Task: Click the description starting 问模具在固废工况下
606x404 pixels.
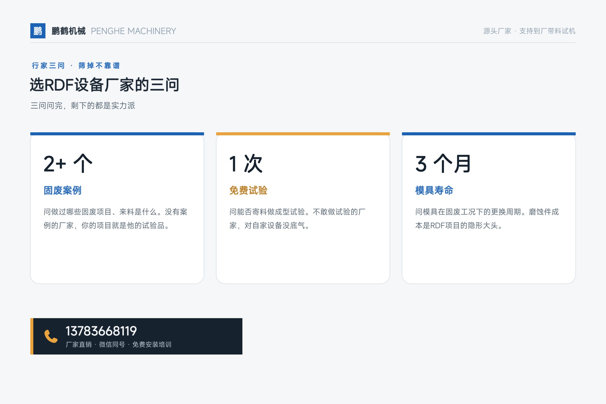Action: point(487,218)
